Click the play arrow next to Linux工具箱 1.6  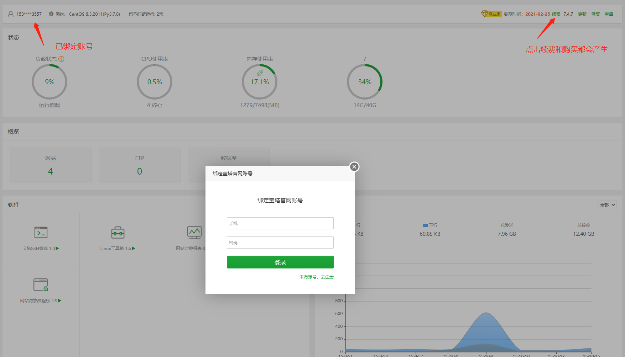point(134,249)
